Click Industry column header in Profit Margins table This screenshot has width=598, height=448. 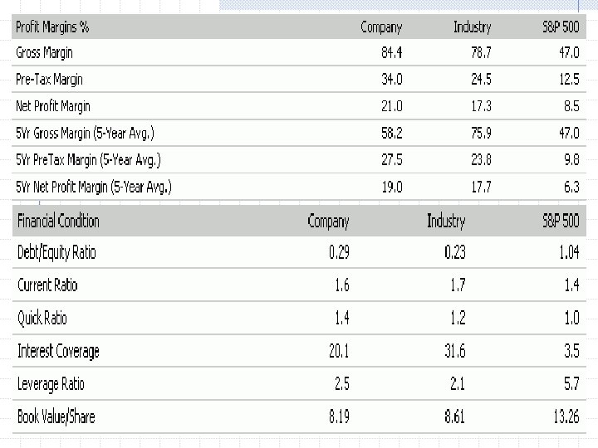pos(472,27)
